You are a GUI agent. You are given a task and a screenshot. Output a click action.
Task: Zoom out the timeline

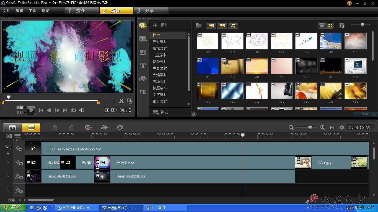[x=291, y=127]
